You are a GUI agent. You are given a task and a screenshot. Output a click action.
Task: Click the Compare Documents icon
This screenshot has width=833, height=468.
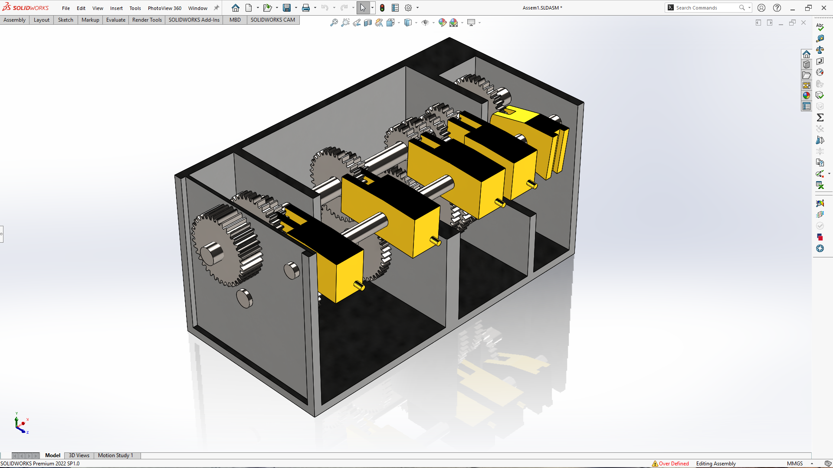pyautogui.click(x=820, y=162)
